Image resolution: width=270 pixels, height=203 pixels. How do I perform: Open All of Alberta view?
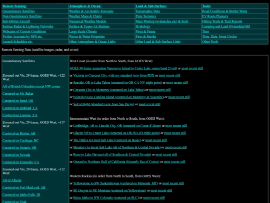[x=11, y=180]
